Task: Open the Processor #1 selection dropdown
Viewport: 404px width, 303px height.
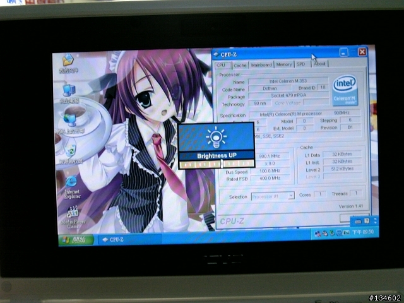Action: (x=273, y=196)
